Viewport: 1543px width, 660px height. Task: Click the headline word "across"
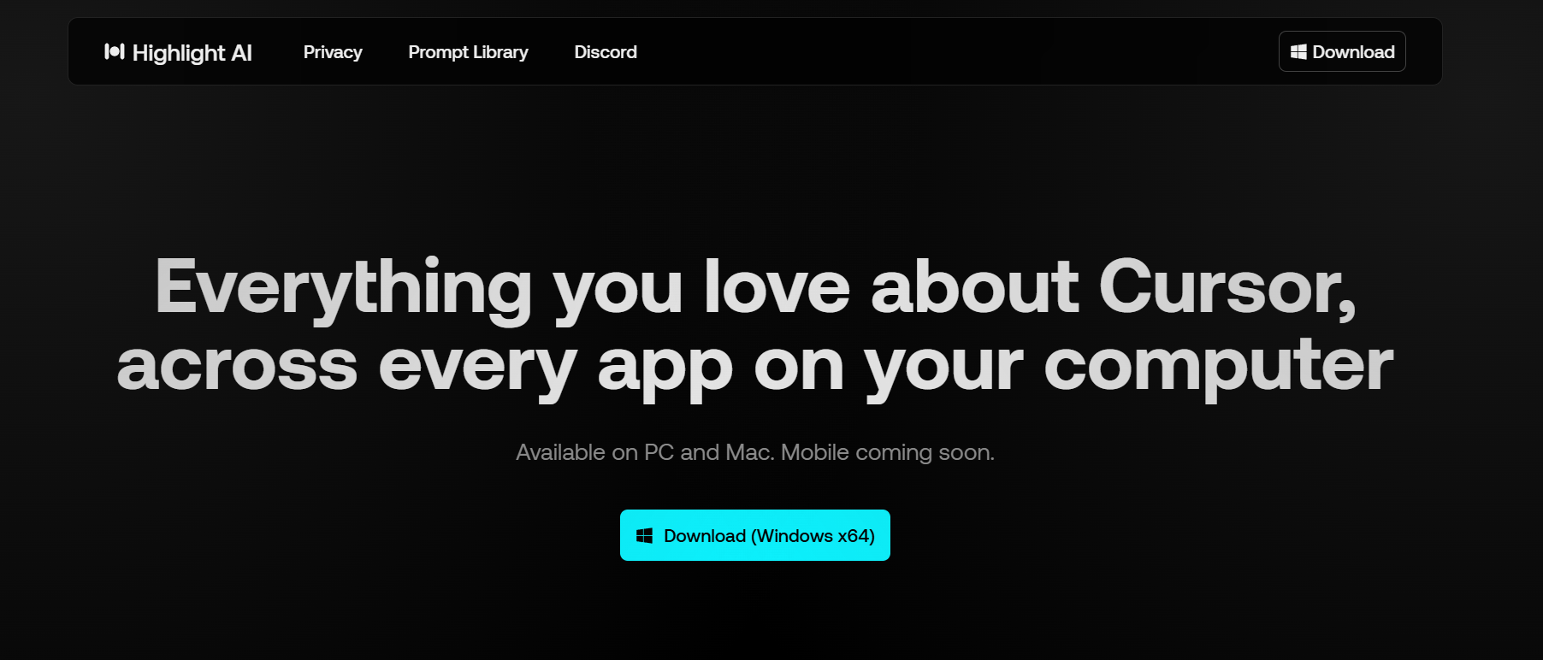pyautogui.click(x=237, y=366)
